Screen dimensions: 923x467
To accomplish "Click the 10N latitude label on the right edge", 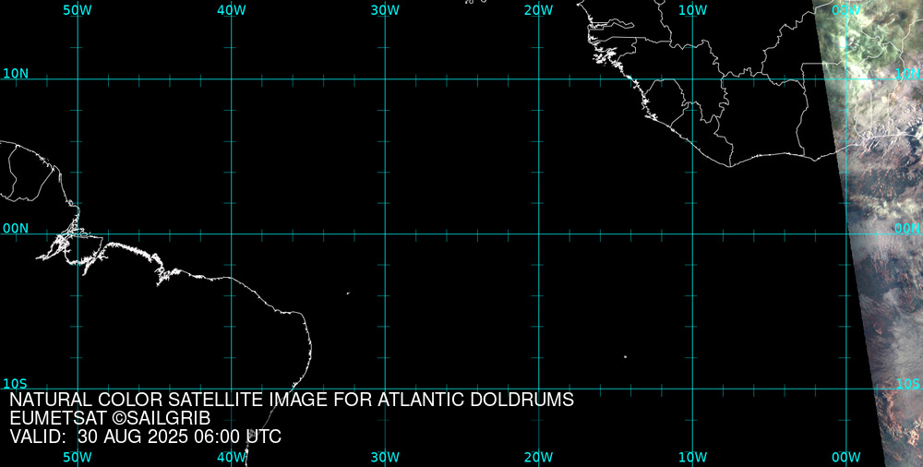I will (x=907, y=74).
